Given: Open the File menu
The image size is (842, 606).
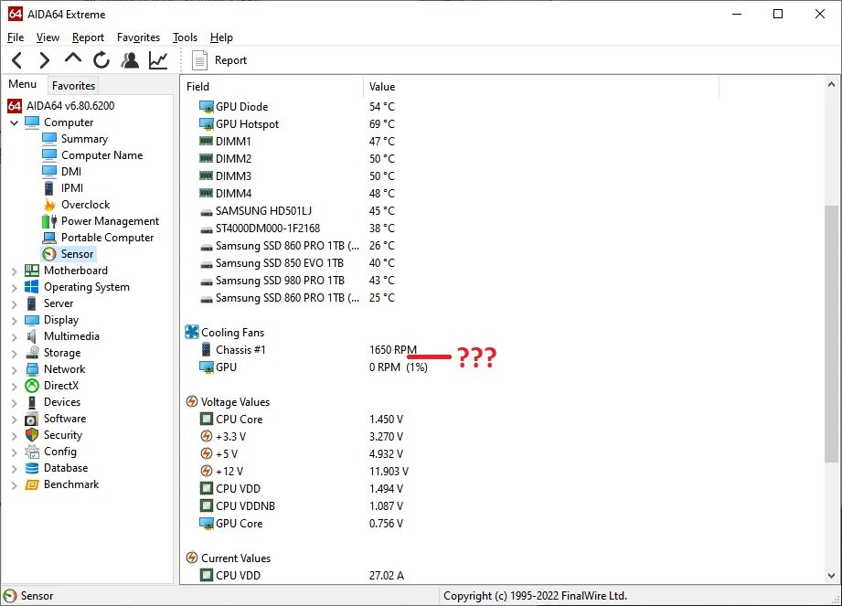Looking at the screenshot, I should tap(16, 37).
